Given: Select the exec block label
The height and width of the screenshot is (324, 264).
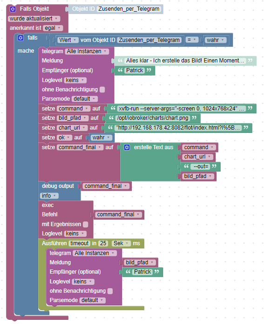Looking at the screenshot, I should point(47,205).
